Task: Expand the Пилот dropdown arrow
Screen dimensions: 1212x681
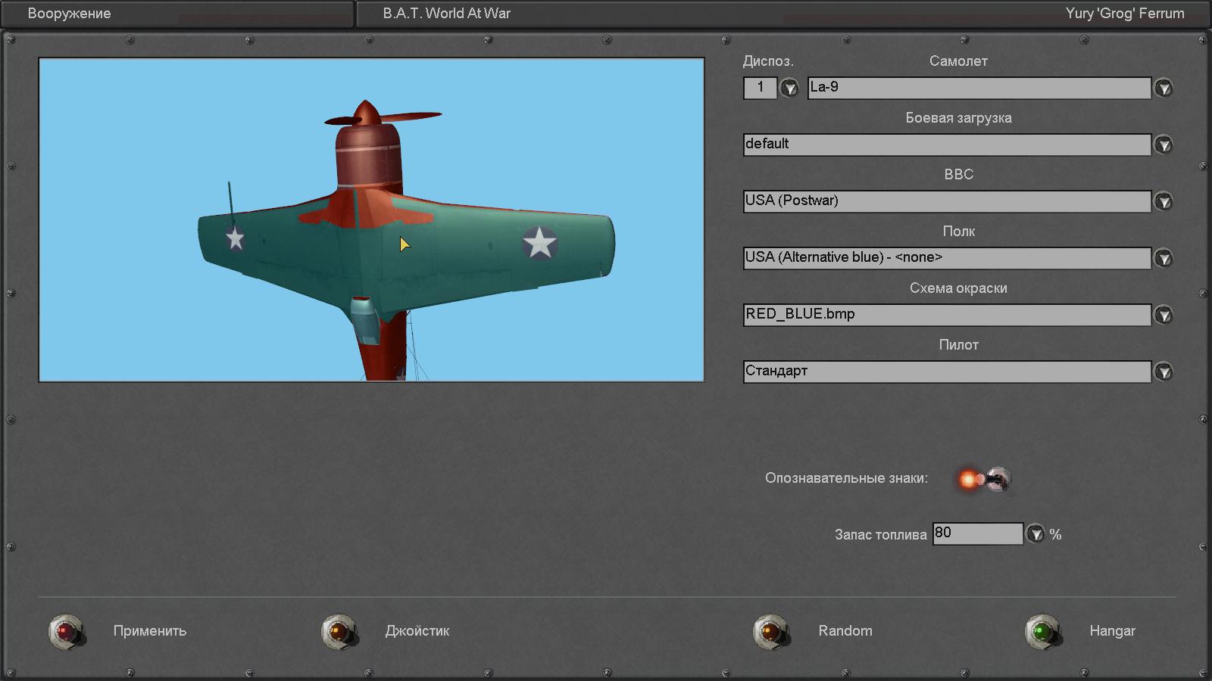Action: tap(1164, 372)
